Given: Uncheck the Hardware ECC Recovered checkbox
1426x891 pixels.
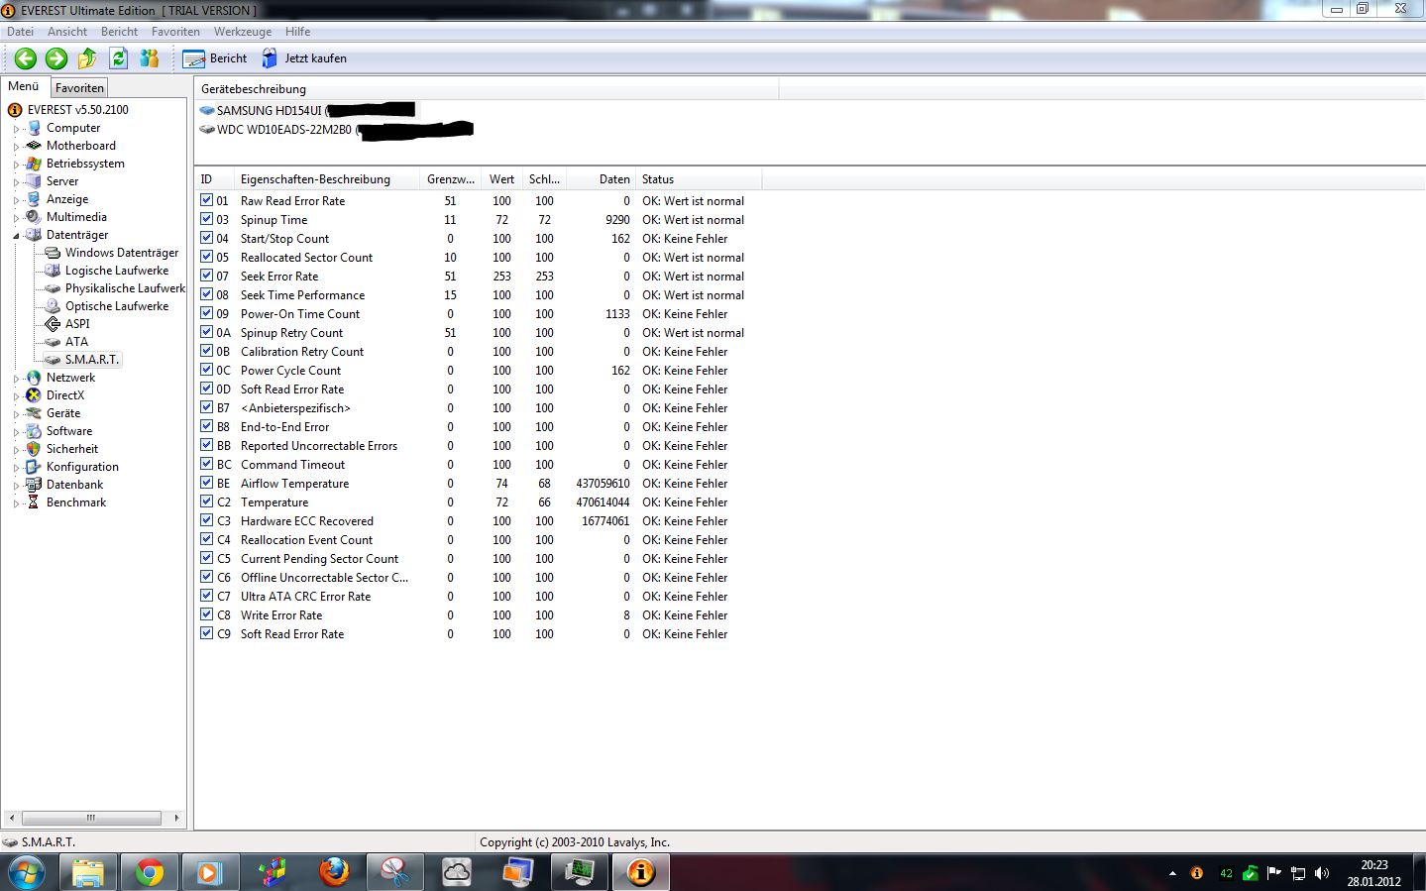Looking at the screenshot, I should [207, 520].
